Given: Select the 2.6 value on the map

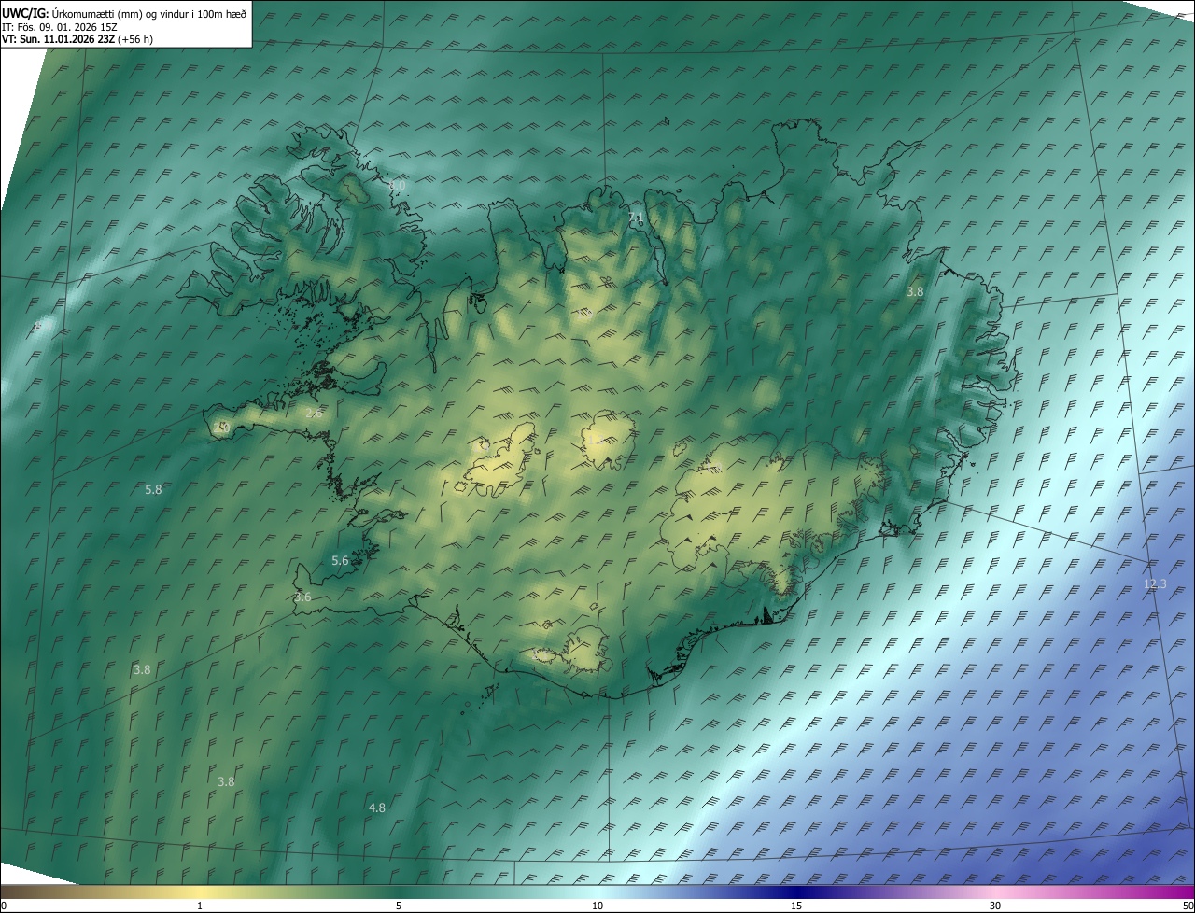Looking at the screenshot, I should 315,413.
